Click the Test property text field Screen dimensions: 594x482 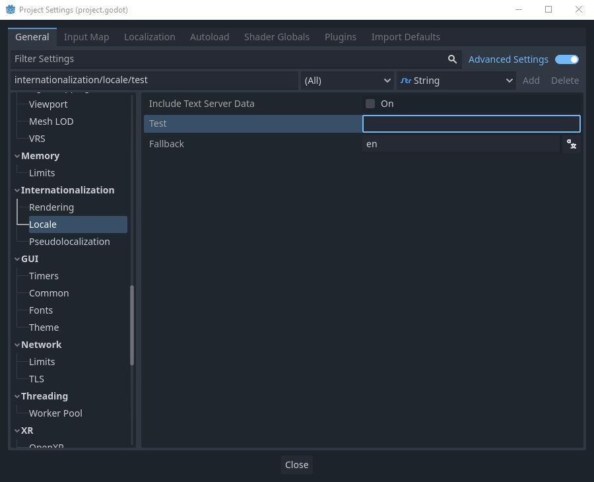point(471,123)
